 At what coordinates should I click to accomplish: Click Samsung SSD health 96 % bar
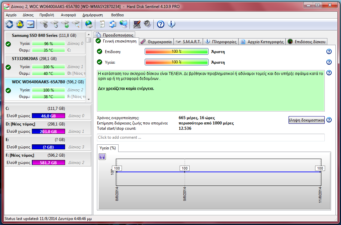pos(48,43)
